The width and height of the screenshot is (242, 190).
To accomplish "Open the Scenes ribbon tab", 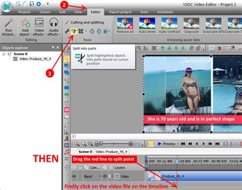I will click(x=45, y=12).
